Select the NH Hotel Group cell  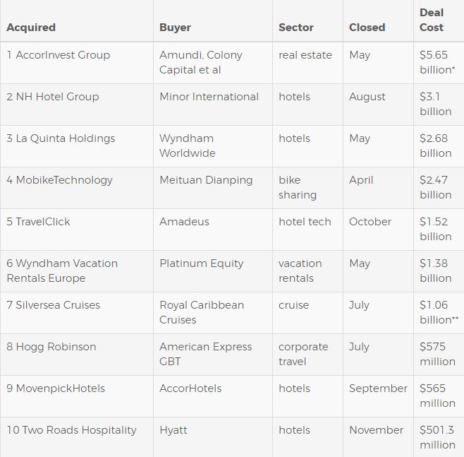click(53, 97)
